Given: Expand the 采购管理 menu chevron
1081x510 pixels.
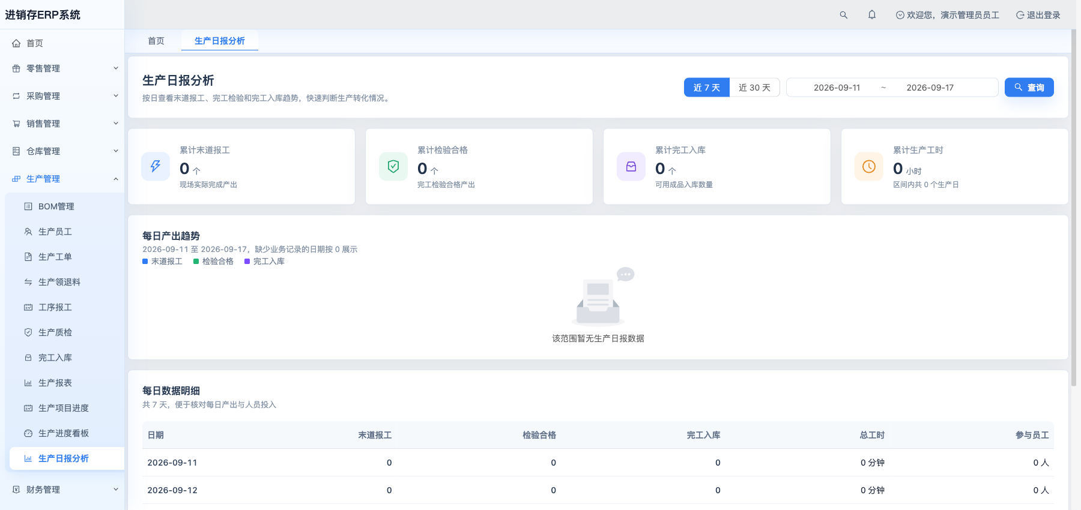Looking at the screenshot, I should click(x=116, y=96).
